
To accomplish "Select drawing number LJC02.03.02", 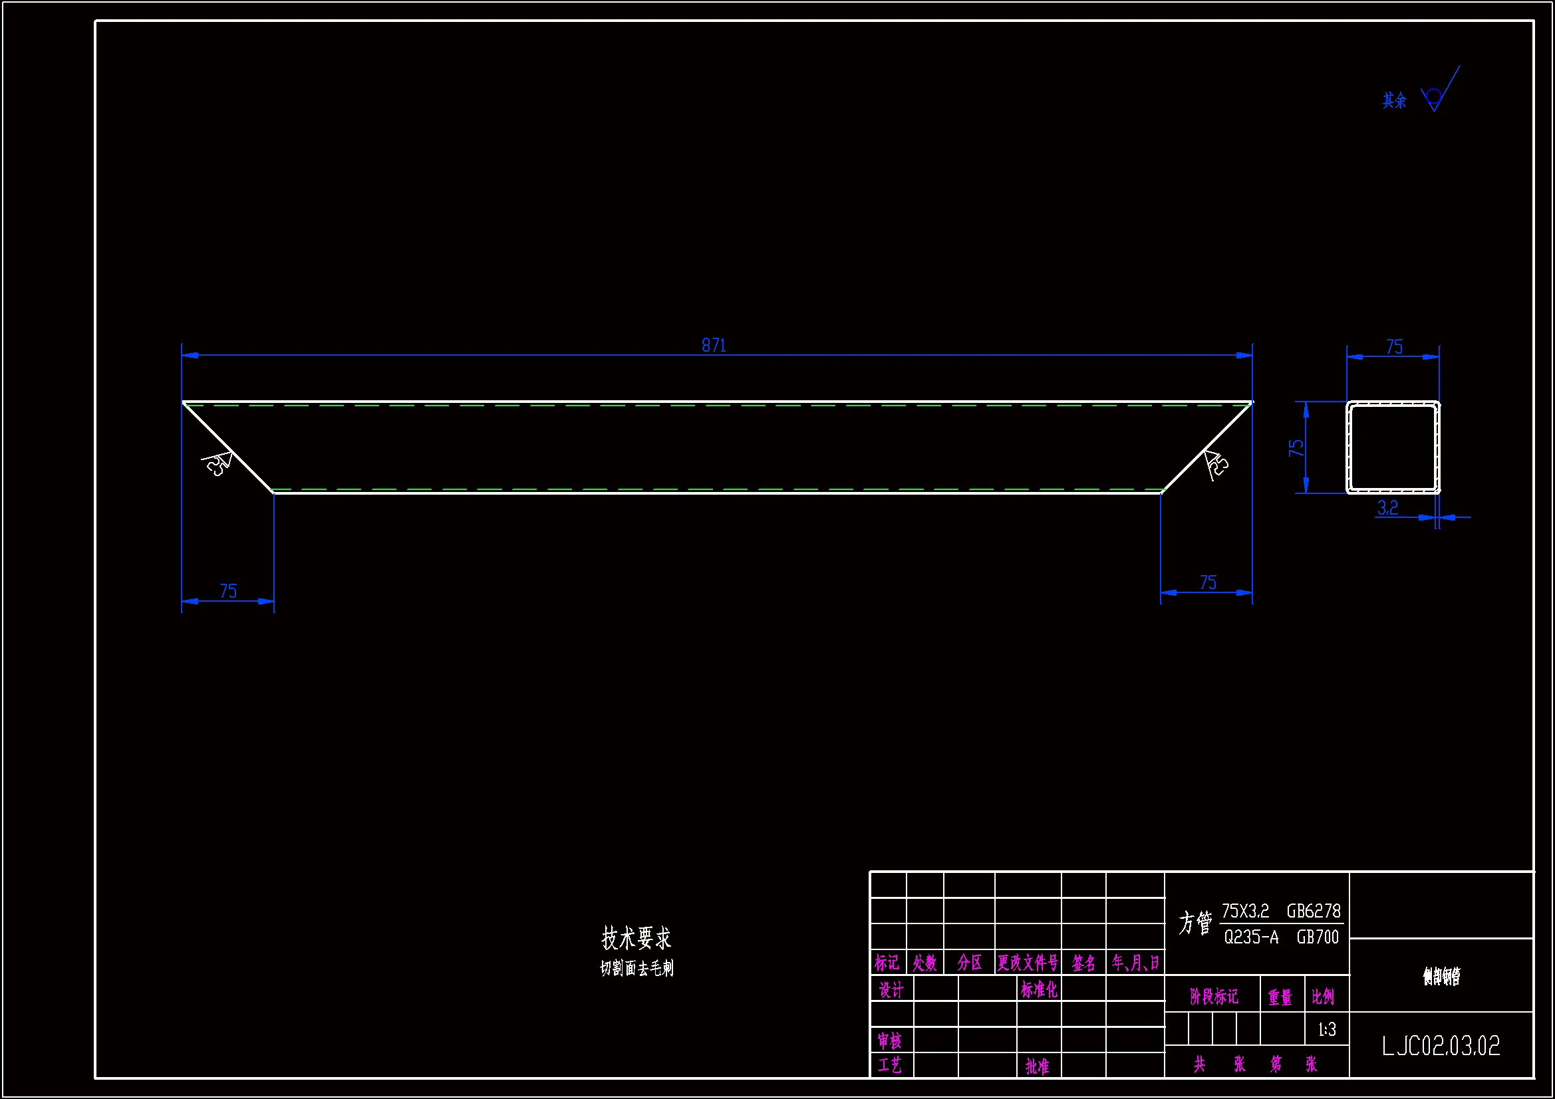I will (1441, 1046).
